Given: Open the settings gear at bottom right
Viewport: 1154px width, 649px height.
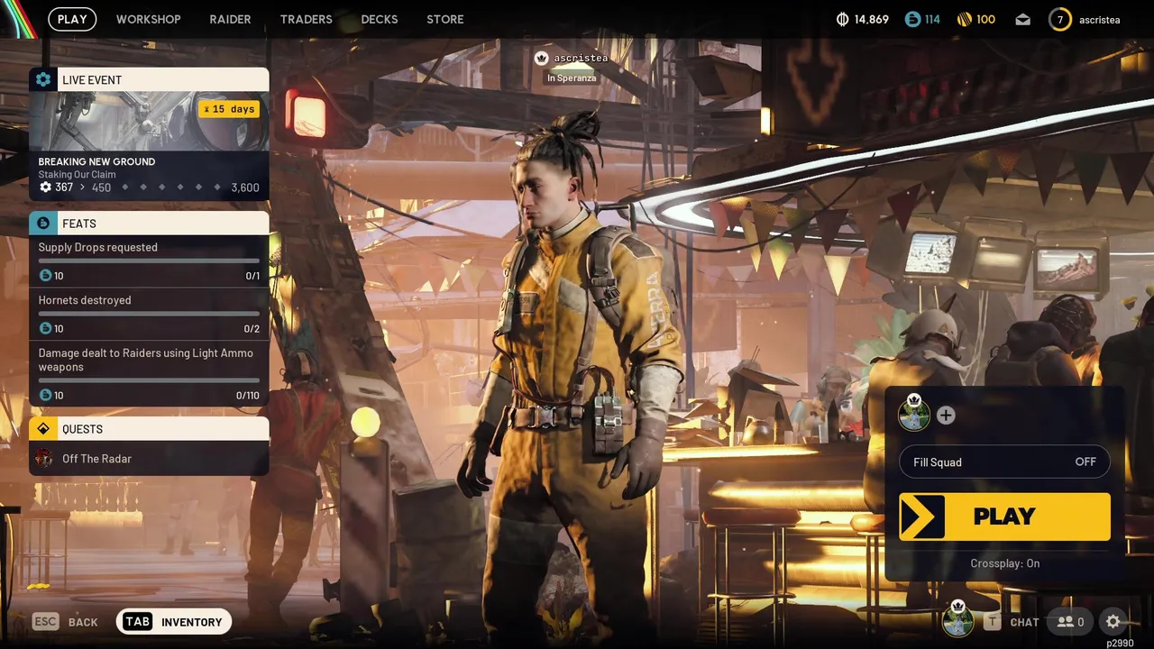Looking at the screenshot, I should pos(1113,622).
